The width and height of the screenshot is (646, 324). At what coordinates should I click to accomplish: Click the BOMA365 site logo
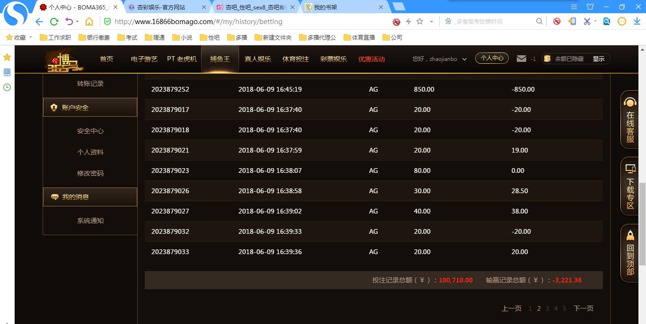coord(65,60)
